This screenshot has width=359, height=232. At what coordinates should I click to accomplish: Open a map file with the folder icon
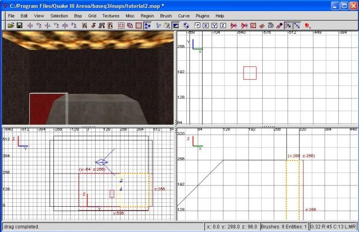11,25
